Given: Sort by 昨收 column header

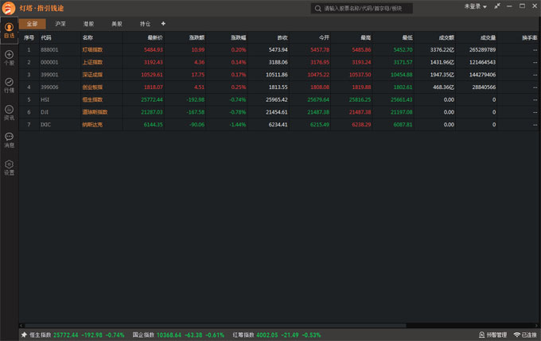Looking at the screenshot, I should (282, 37).
